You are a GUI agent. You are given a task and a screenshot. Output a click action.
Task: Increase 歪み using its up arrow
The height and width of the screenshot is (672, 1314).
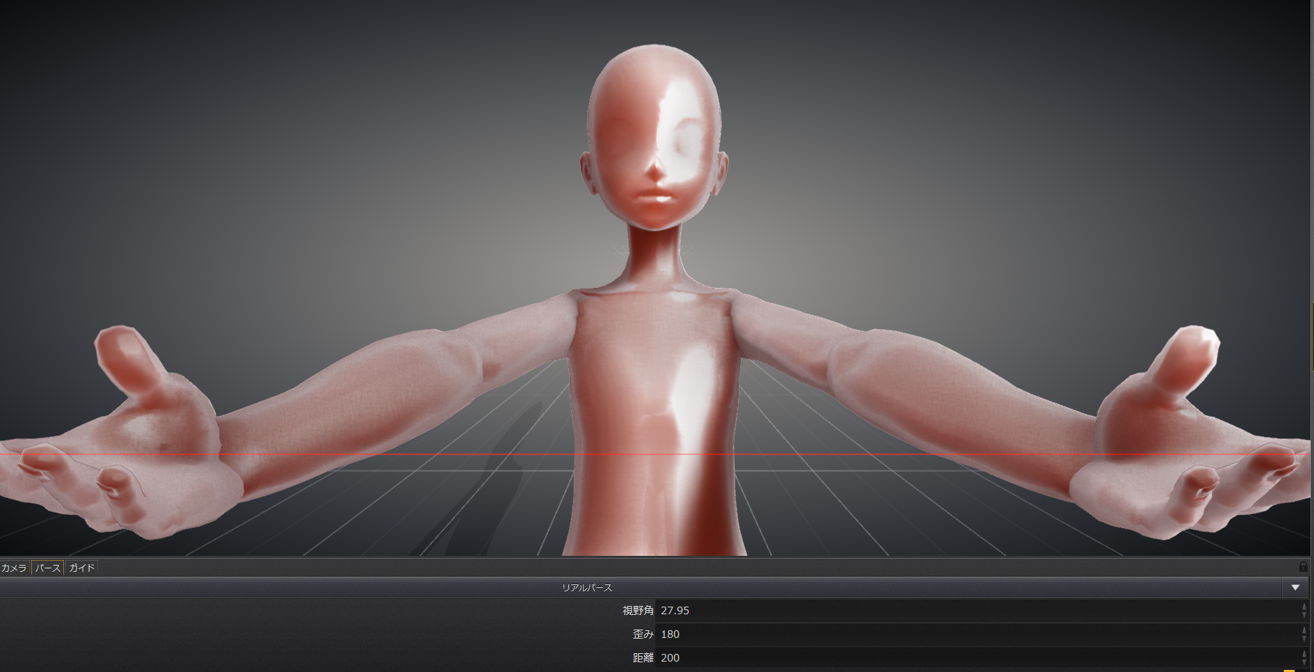coord(1304,630)
